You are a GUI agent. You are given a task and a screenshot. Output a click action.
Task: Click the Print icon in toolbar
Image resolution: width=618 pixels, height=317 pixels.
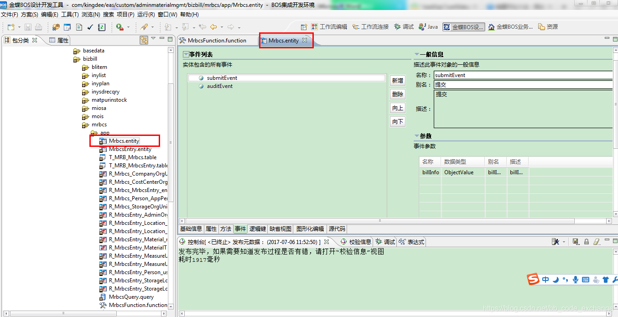38,27
